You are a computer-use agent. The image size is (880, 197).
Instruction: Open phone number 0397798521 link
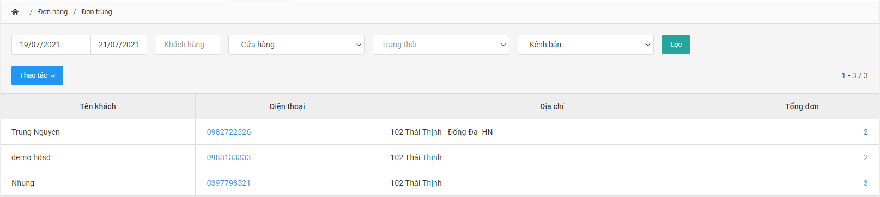tap(229, 183)
